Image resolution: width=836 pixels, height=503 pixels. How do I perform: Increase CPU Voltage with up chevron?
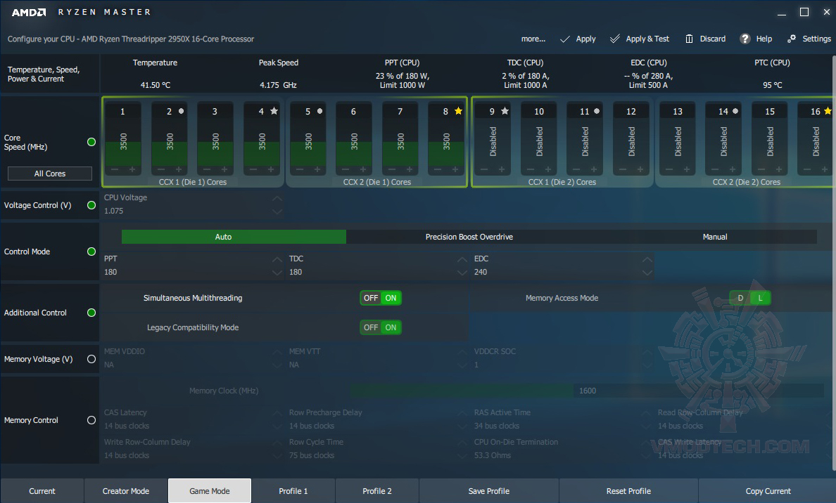point(277,198)
